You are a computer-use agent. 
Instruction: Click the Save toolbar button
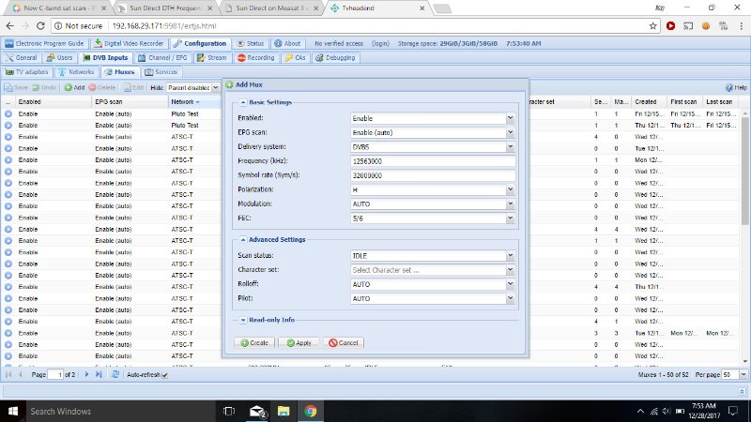[x=16, y=87]
